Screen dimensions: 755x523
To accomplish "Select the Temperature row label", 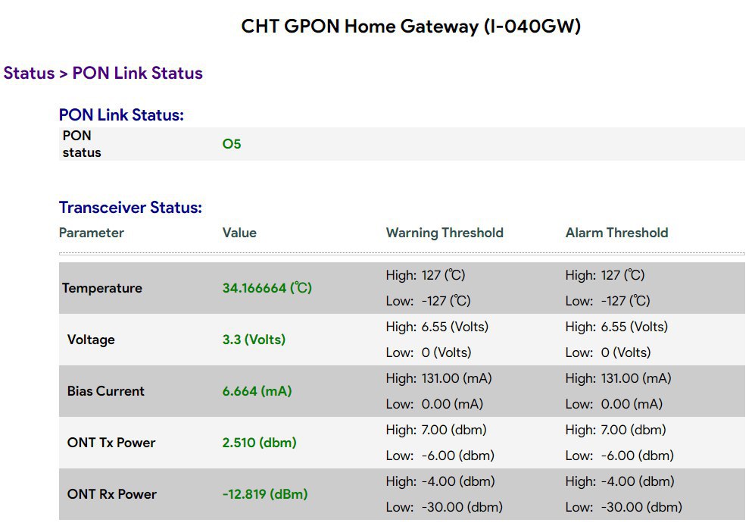I will click(102, 288).
